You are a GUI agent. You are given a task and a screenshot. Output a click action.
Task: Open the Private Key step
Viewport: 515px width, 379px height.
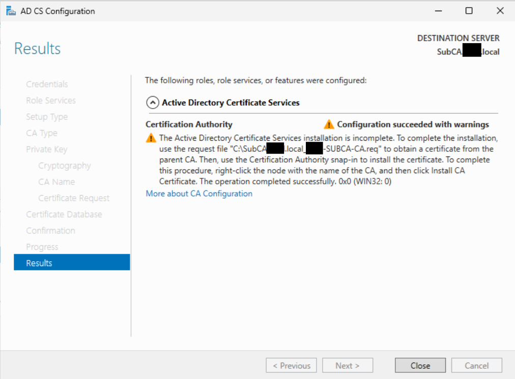click(47, 149)
